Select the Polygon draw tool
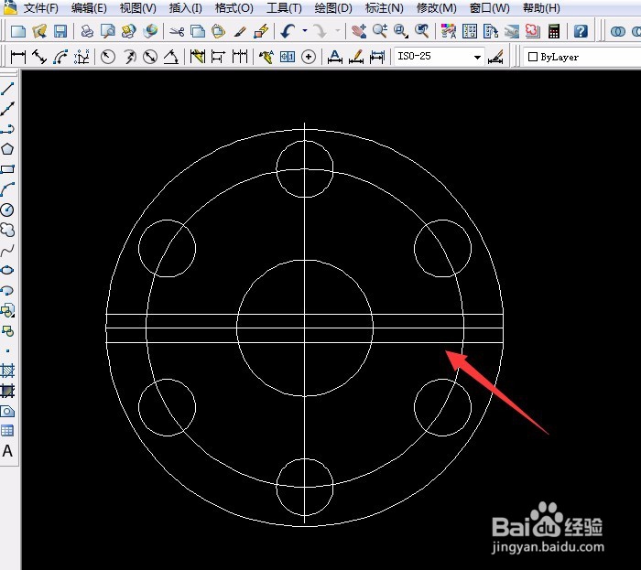The height and width of the screenshot is (570, 641). [7, 149]
